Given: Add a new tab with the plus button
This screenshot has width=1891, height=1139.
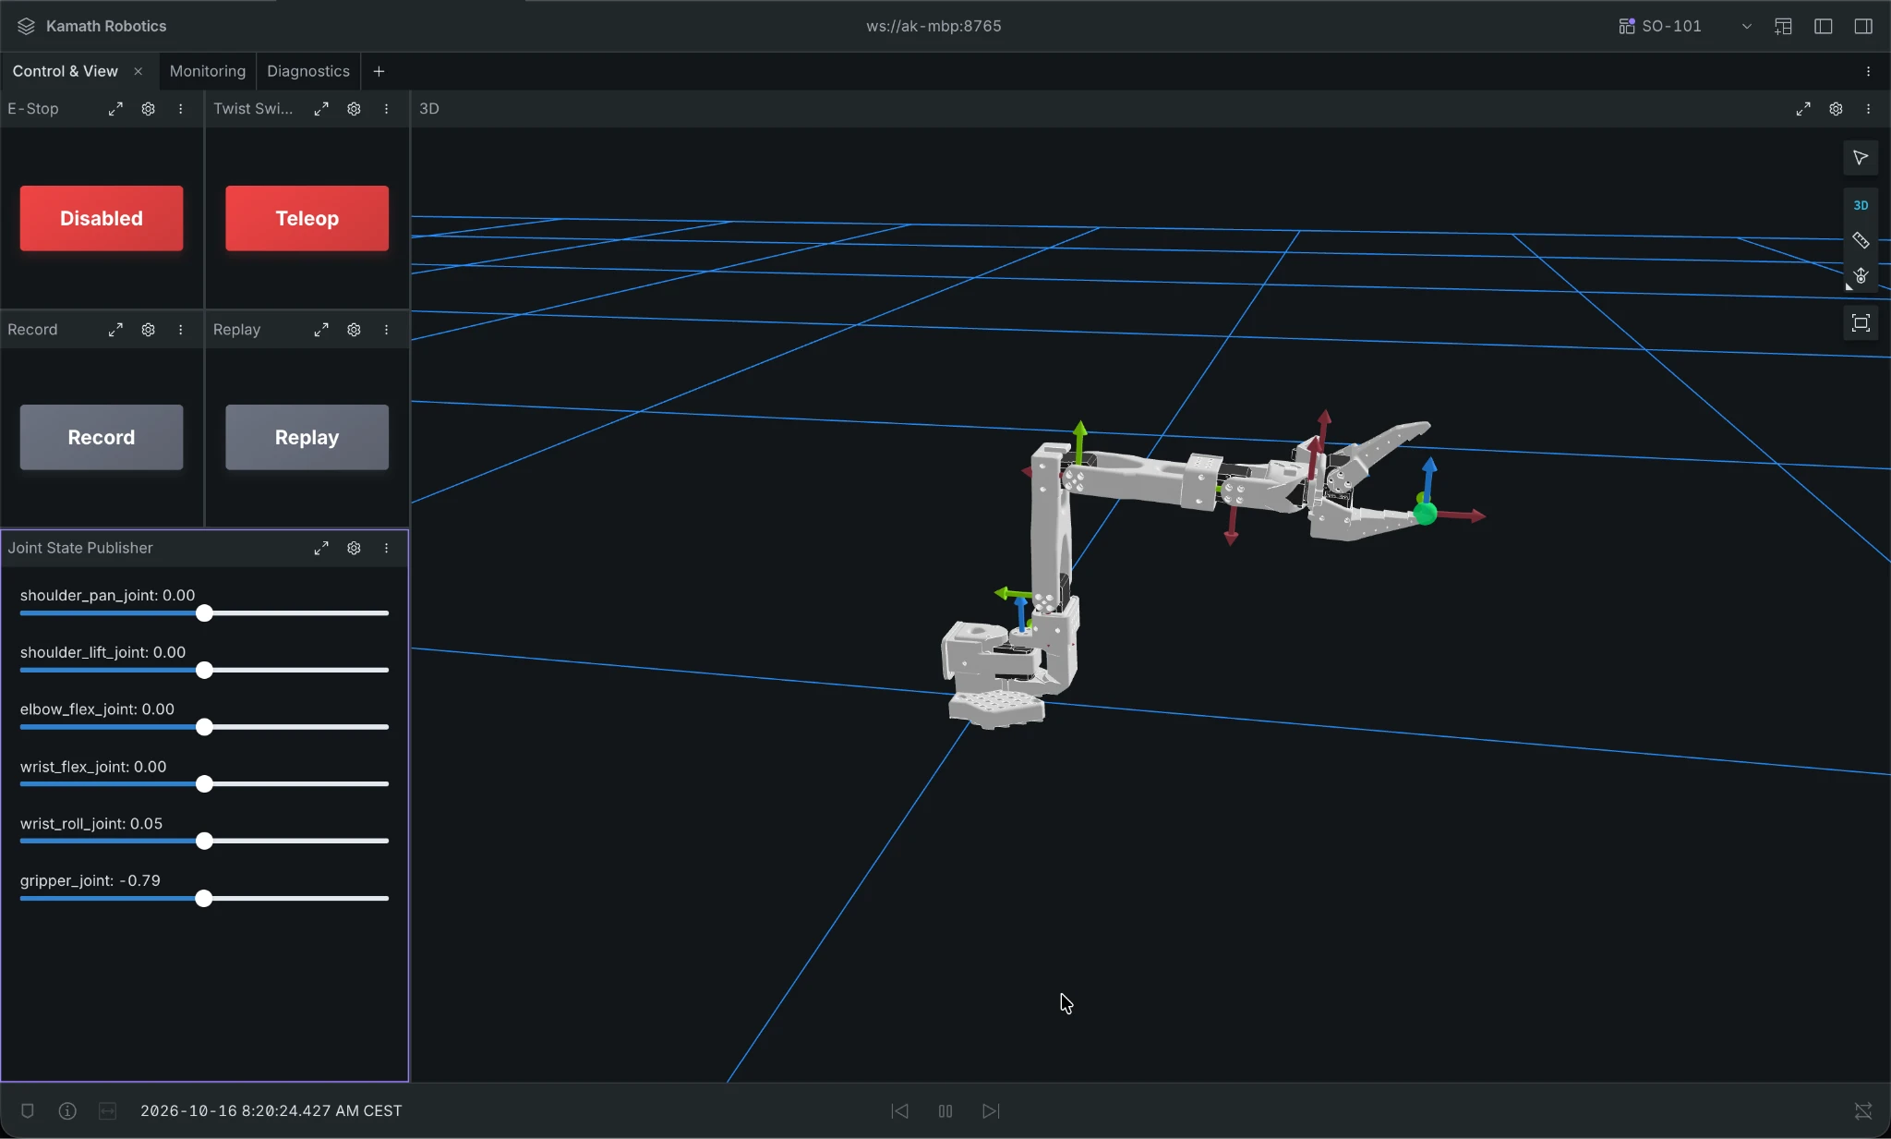Looking at the screenshot, I should 379,71.
